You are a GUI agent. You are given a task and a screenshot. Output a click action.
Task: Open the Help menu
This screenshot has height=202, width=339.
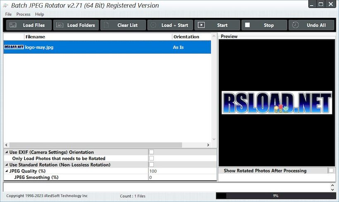(40, 14)
